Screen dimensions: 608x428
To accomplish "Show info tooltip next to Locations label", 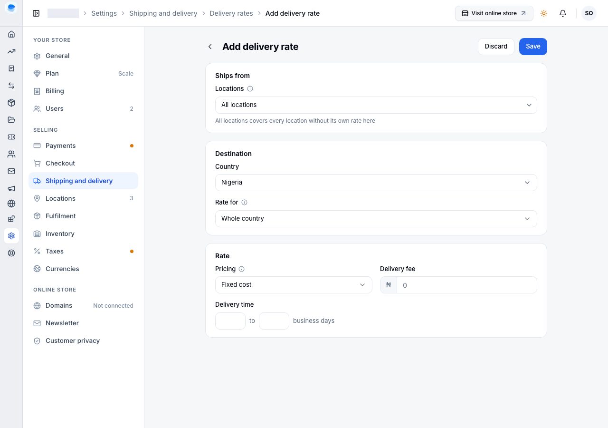I will click(250, 88).
